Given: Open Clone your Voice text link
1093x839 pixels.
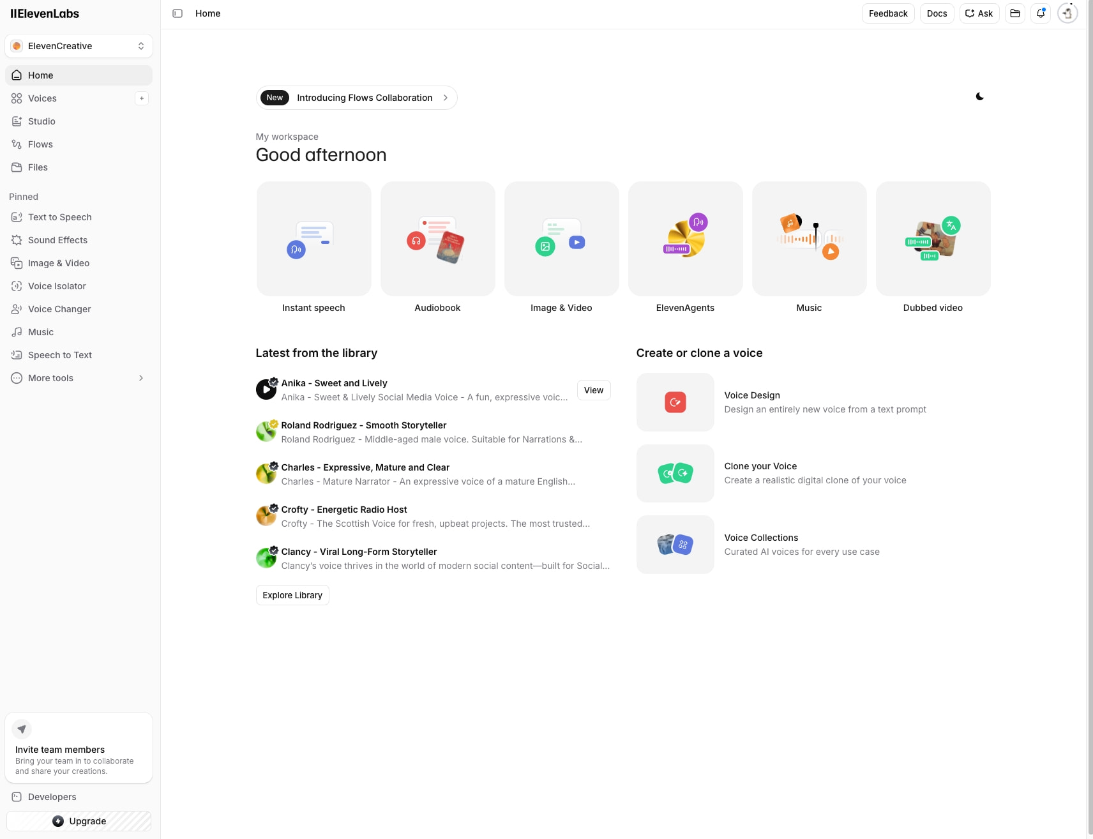Looking at the screenshot, I should [x=760, y=466].
